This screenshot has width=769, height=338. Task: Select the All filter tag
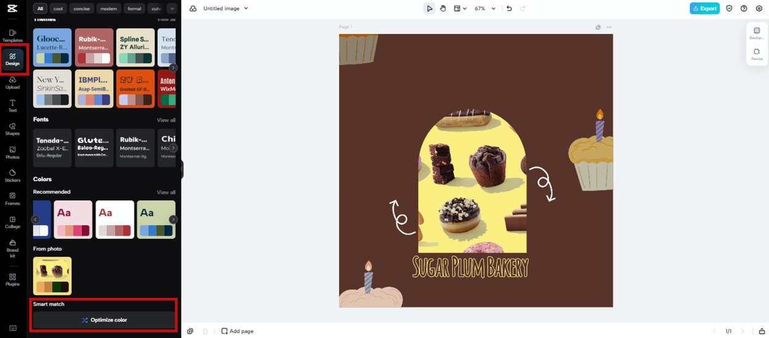click(40, 9)
